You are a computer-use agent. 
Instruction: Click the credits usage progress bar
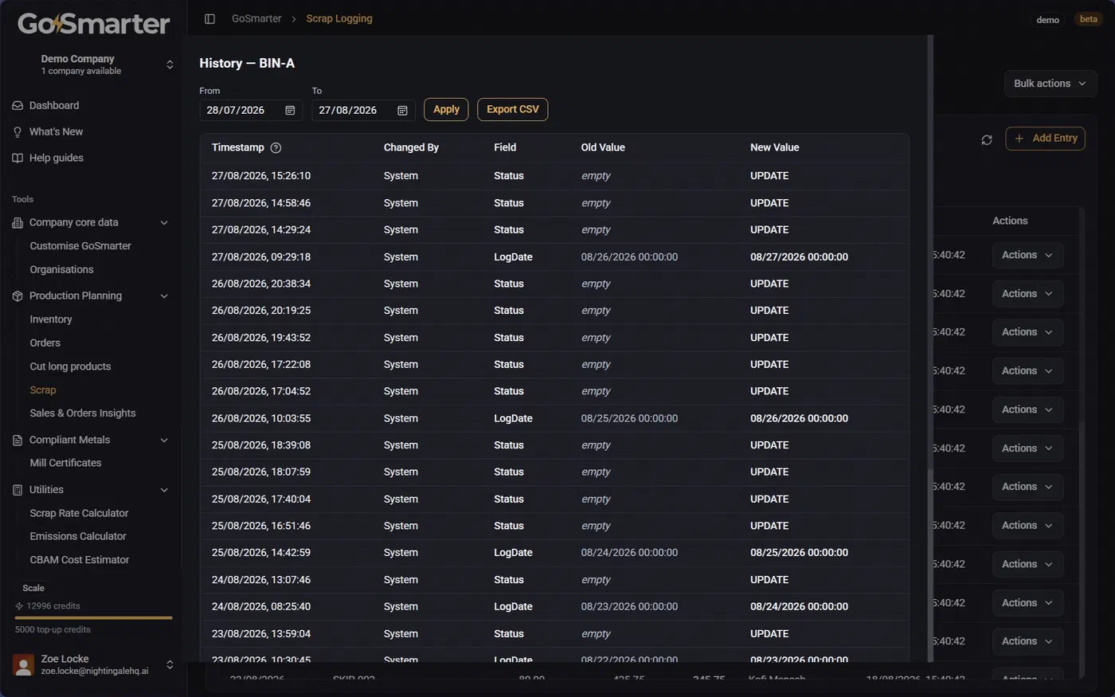click(x=94, y=617)
